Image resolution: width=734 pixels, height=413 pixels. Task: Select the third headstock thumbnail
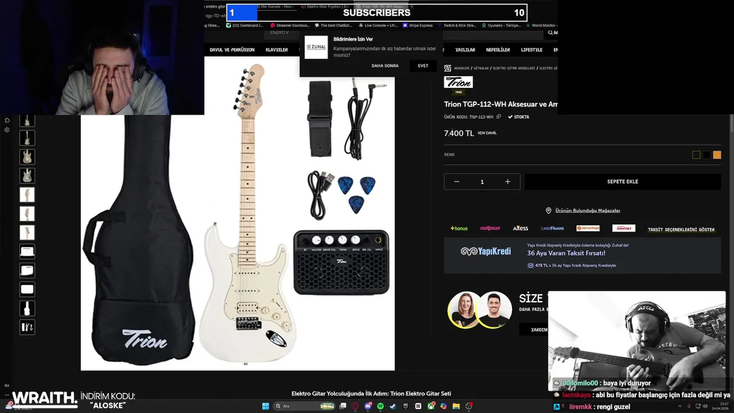coord(27,233)
